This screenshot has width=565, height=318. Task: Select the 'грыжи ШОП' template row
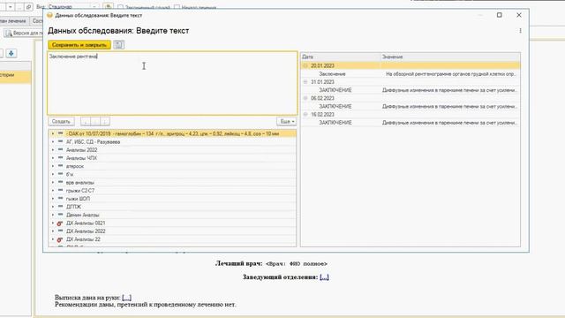[x=172, y=199]
